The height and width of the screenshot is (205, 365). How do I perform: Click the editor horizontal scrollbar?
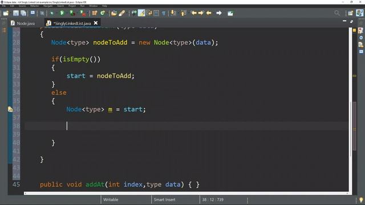pyautogui.click(x=186, y=194)
